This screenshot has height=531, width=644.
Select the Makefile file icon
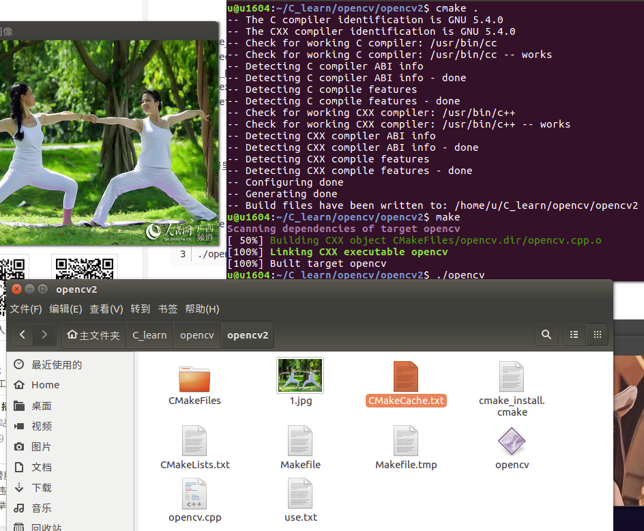point(300,441)
